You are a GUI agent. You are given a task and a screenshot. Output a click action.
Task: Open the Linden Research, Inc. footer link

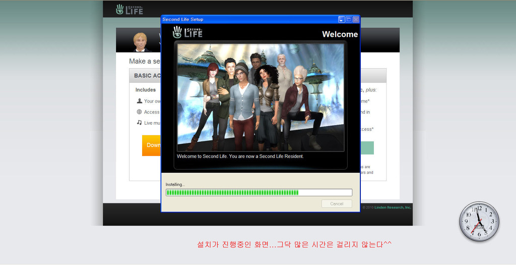[393, 207]
